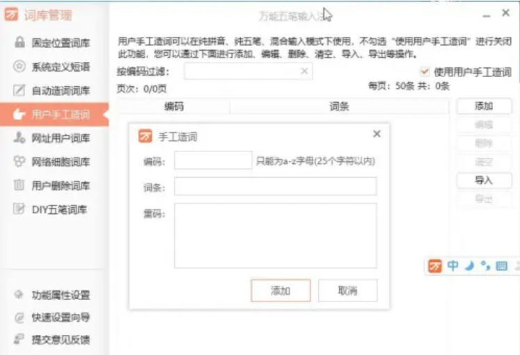Click the orange Wubi logo on IME bar
Image resolution: width=520 pixels, height=355 pixels.
point(435,266)
